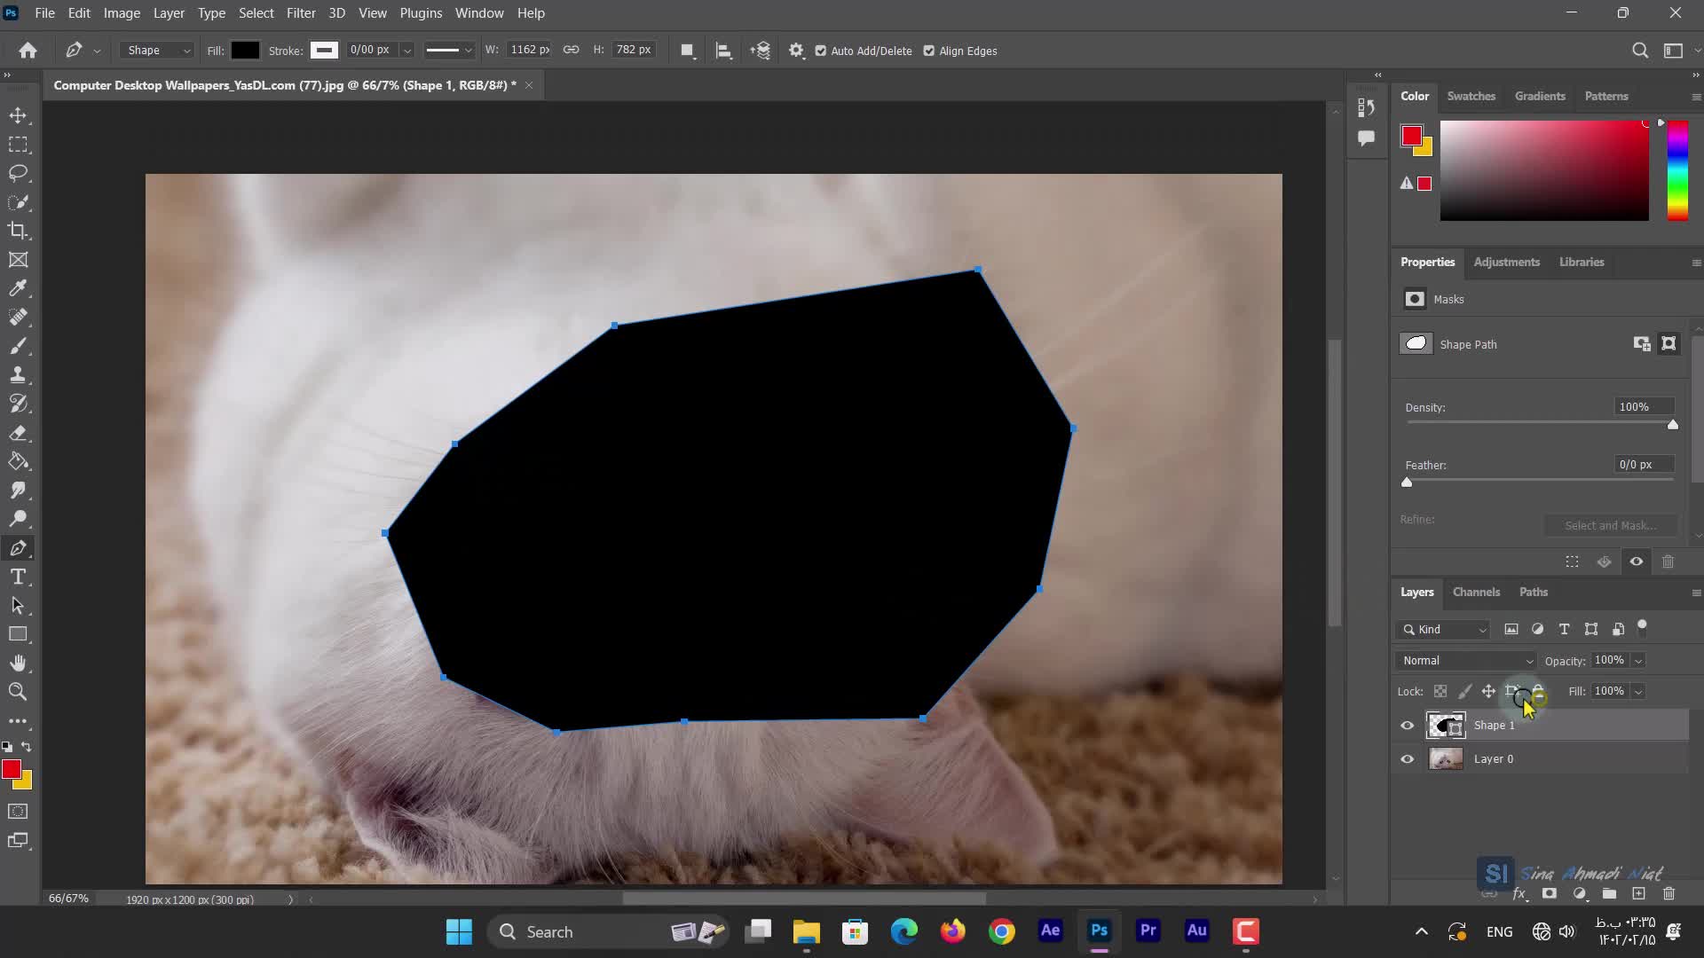Viewport: 1704px width, 958px height.
Task: Select the Eyedropper tool
Action: pyautogui.click(x=18, y=288)
